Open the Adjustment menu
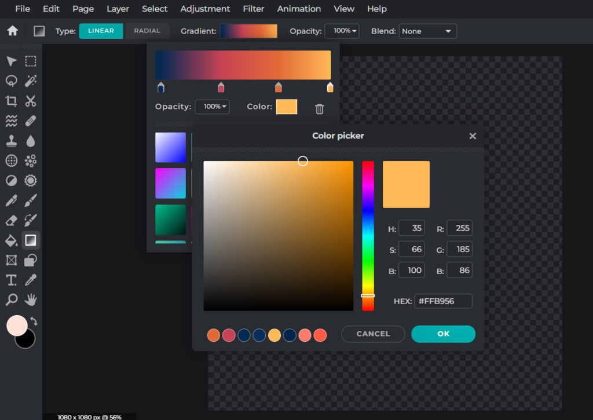The image size is (593, 420). tap(205, 9)
